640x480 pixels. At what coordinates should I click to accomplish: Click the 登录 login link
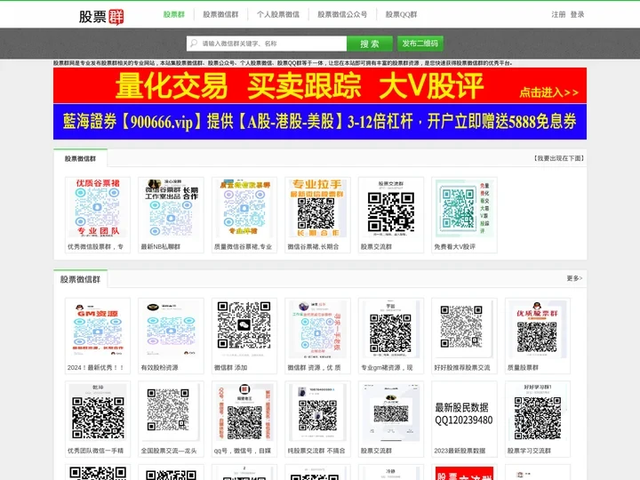click(x=577, y=14)
